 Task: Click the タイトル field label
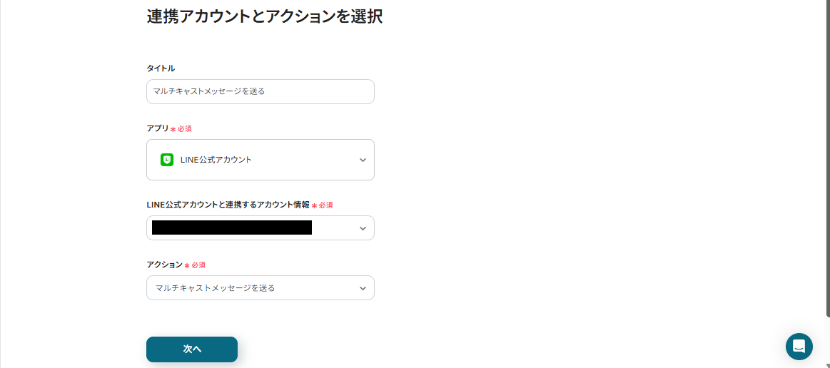(x=161, y=68)
